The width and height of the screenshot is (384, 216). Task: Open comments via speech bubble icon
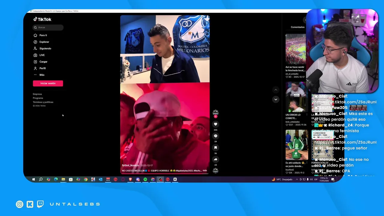[x=215, y=136]
